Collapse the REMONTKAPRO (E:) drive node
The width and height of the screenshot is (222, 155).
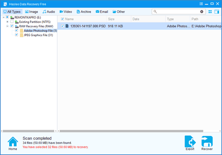tap(3, 17)
